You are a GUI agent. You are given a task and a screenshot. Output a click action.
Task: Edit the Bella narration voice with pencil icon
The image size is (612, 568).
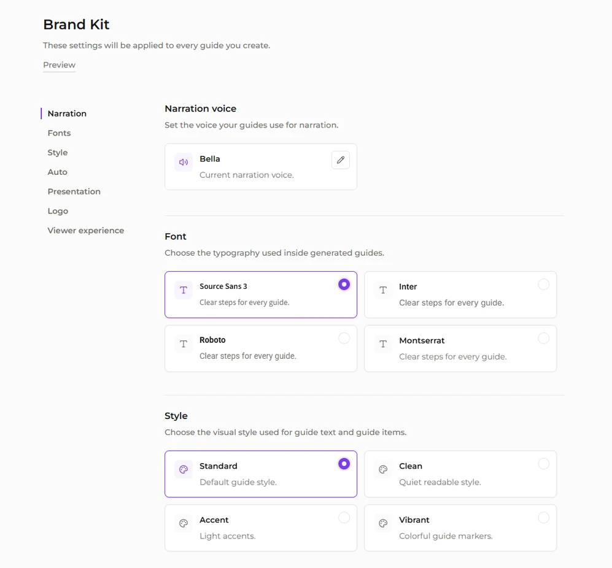click(x=340, y=160)
